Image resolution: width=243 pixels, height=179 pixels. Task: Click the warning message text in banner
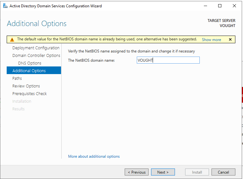(x=107, y=39)
